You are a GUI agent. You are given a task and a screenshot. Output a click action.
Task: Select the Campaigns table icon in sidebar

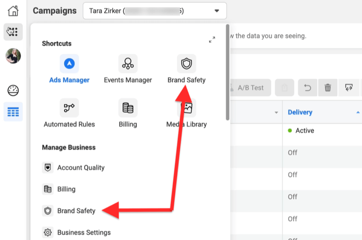[x=13, y=112]
